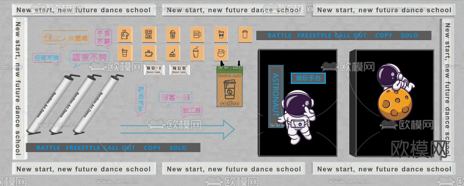Click the coffee cup graphic on hanging sign

(x=229, y=90)
